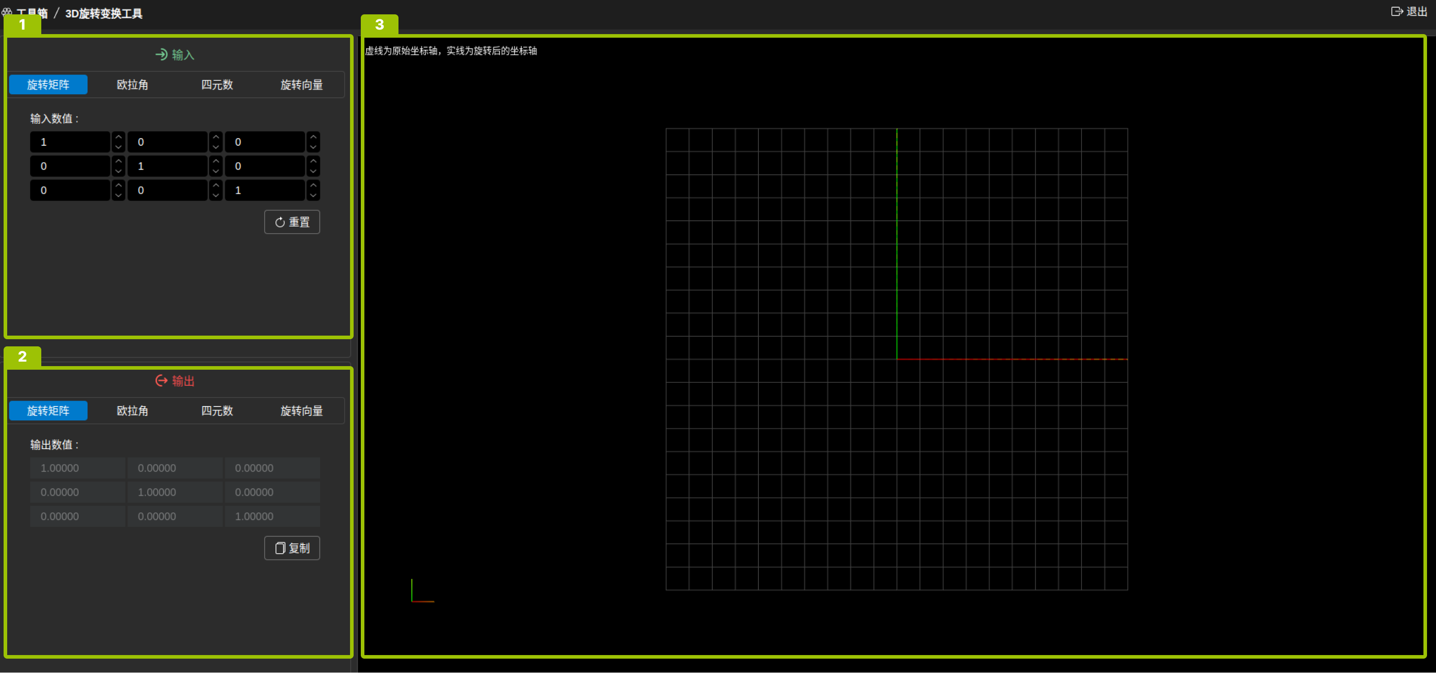Click the reset (重置) button

[292, 222]
